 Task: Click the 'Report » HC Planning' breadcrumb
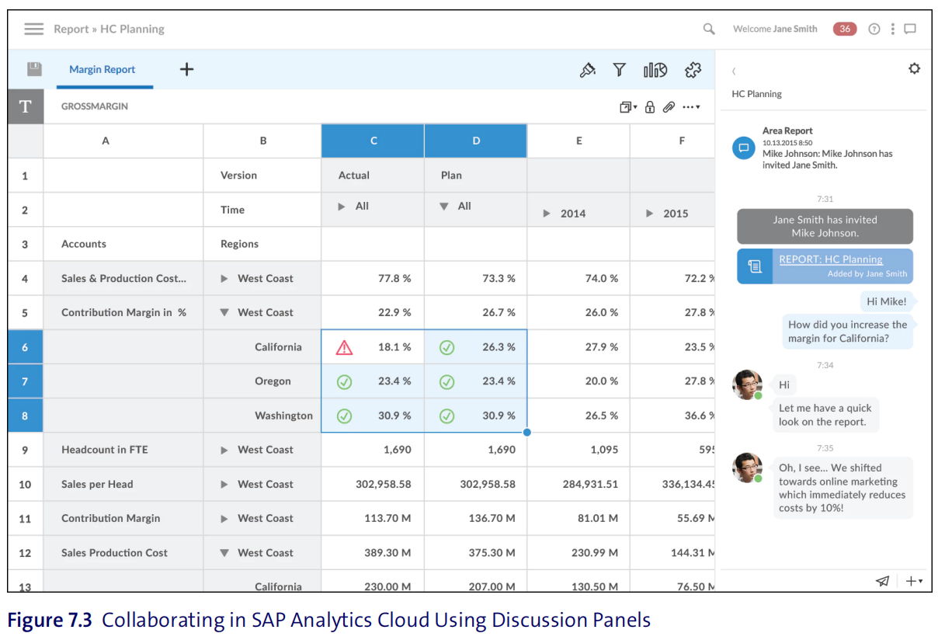(109, 29)
